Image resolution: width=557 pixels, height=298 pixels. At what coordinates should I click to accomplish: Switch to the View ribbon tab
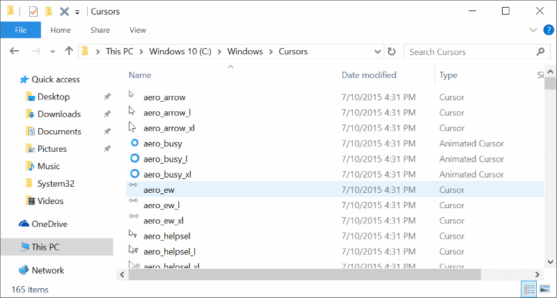(x=137, y=30)
